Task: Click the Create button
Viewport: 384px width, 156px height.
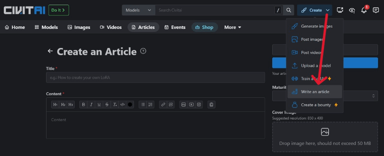Action: [x=311, y=10]
